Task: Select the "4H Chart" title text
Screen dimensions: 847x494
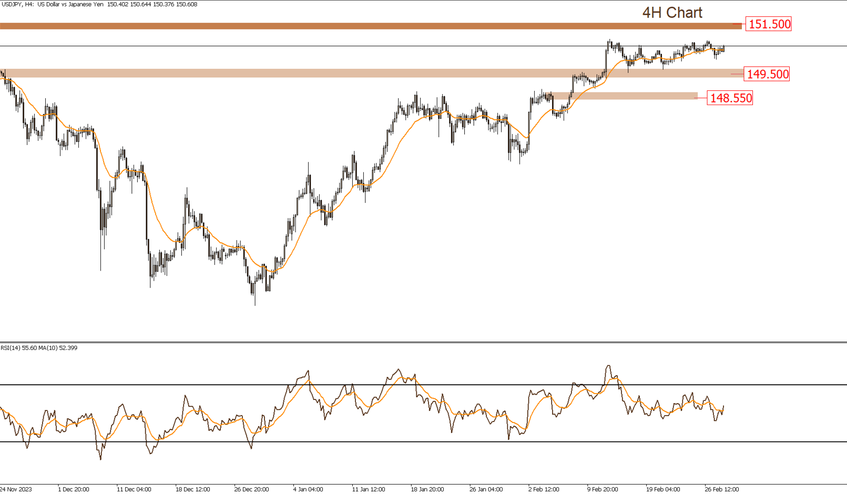Action: click(672, 13)
